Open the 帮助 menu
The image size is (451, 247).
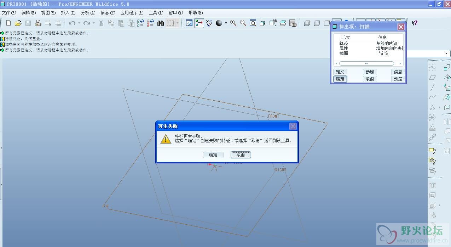tap(196, 13)
